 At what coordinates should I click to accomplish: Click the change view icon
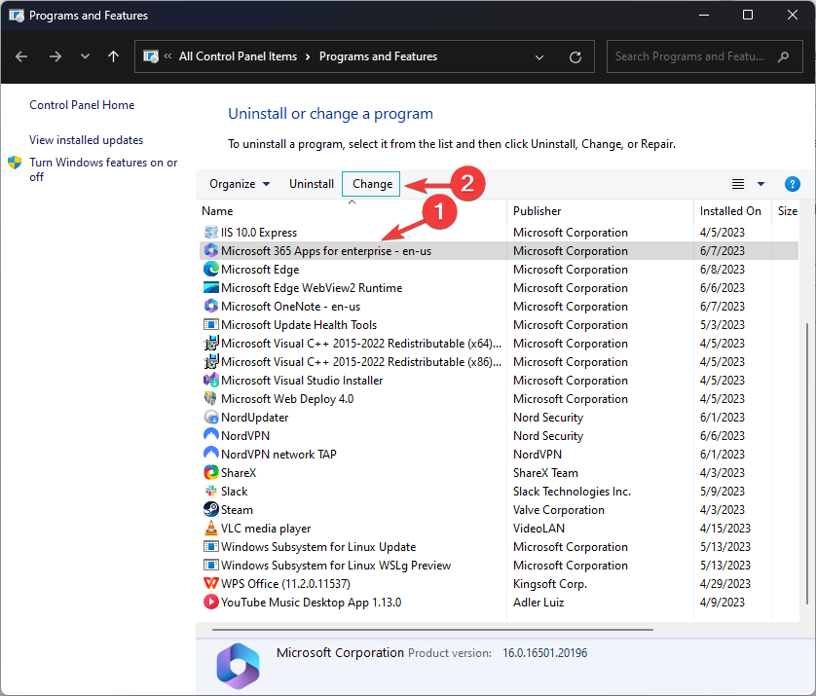(x=738, y=184)
